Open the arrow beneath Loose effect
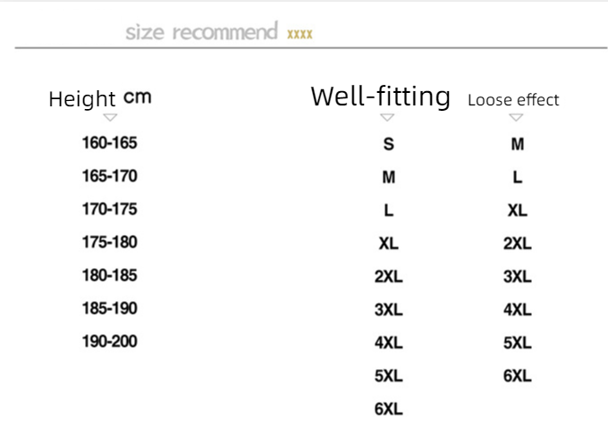 click(516, 118)
